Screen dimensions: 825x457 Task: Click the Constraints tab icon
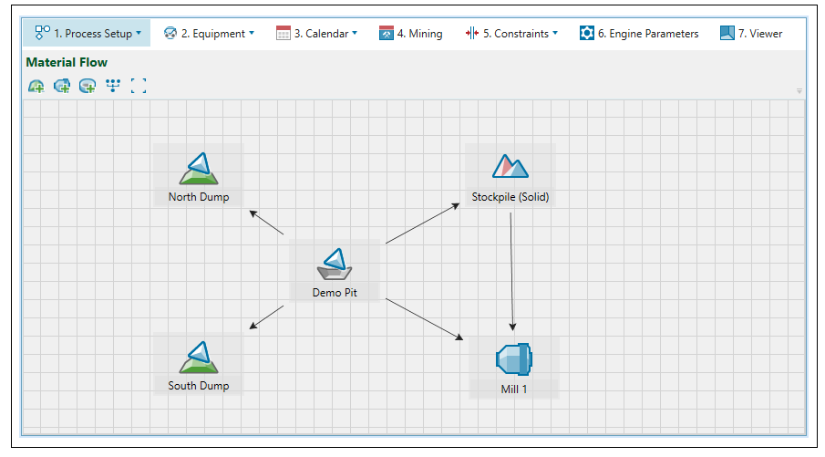[472, 33]
